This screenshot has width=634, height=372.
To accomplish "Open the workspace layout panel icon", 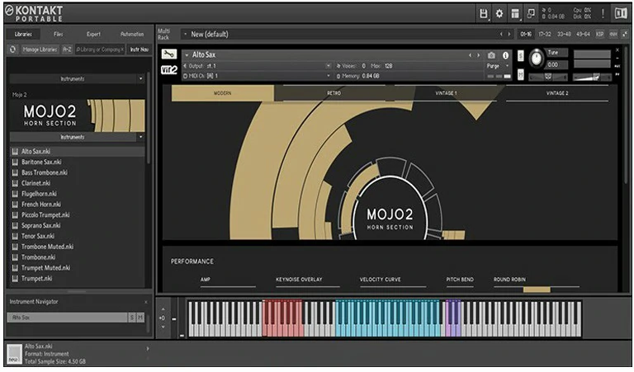I will (515, 13).
